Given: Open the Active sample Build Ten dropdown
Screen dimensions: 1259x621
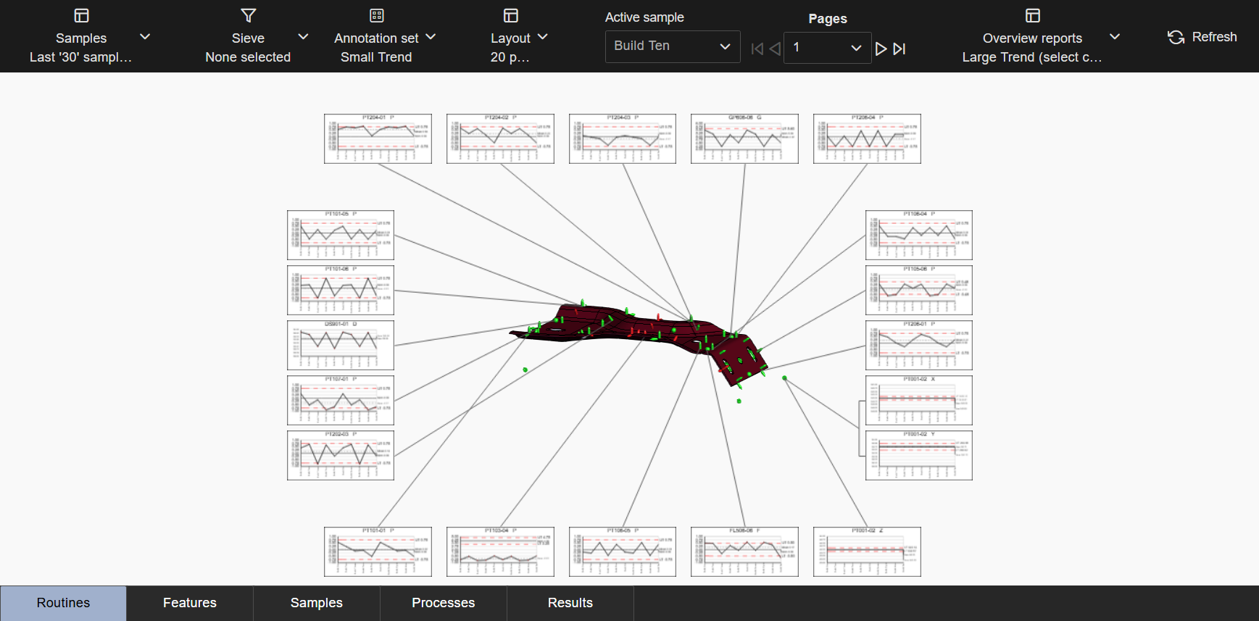Looking at the screenshot, I should 672,46.
